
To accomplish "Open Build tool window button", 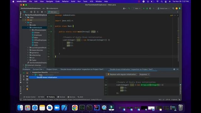I will pos(80,97).
